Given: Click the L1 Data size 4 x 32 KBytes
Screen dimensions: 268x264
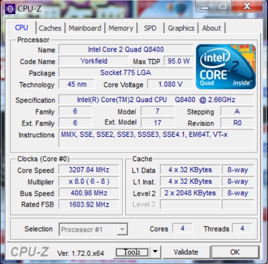Looking at the screenshot, I should pos(190,170).
